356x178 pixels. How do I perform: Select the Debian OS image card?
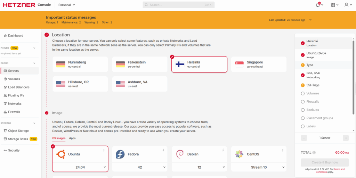[x=199, y=159]
